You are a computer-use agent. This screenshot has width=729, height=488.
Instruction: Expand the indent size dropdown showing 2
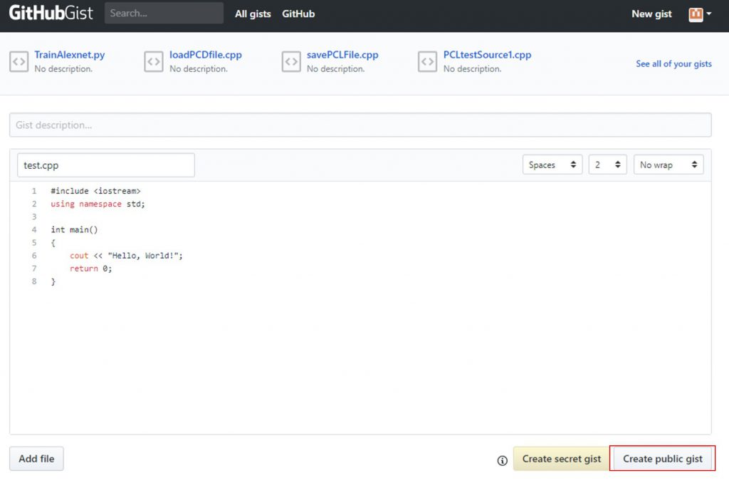point(607,165)
